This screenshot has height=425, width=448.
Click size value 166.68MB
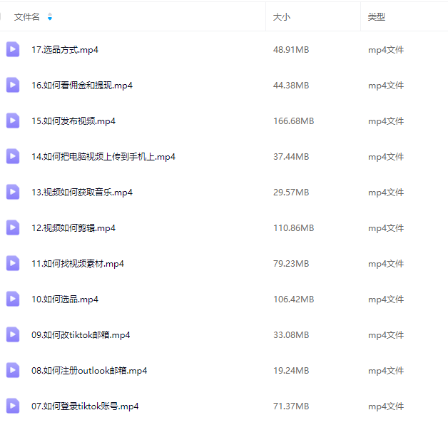point(294,121)
